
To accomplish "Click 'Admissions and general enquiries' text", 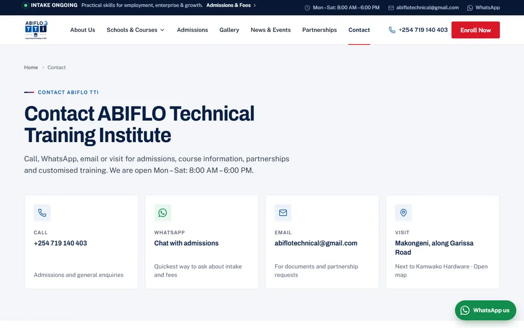I will click(79, 275).
